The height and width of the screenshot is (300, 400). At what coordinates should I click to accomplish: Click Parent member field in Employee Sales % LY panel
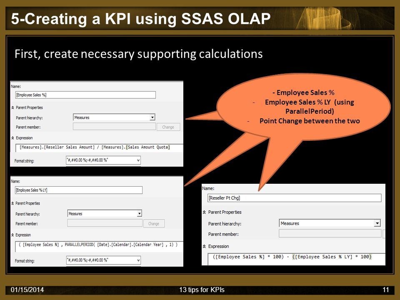[105, 223]
